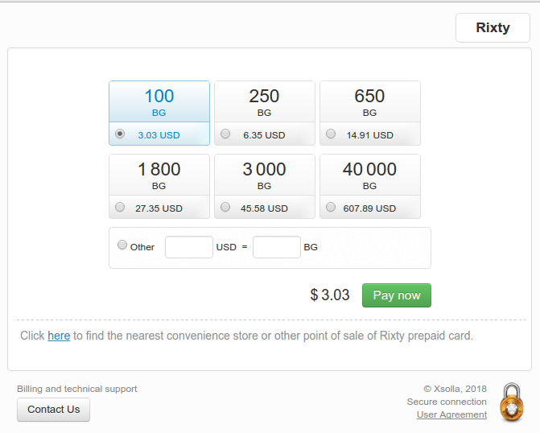Choose the 45.58 USD radio button
540x433 pixels.
click(225, 207)
